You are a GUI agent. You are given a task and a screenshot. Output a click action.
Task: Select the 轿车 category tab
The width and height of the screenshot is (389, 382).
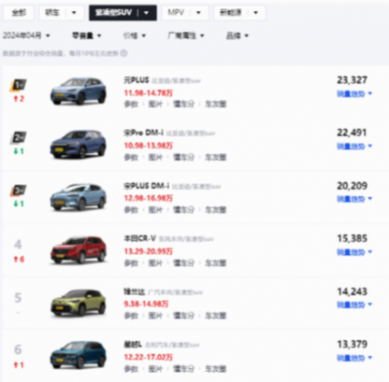click(61, 13)
